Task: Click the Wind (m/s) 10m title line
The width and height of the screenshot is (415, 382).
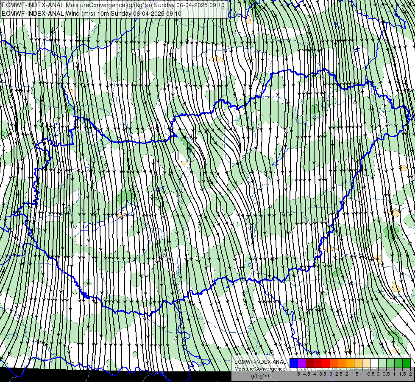Action: [92, 13]
